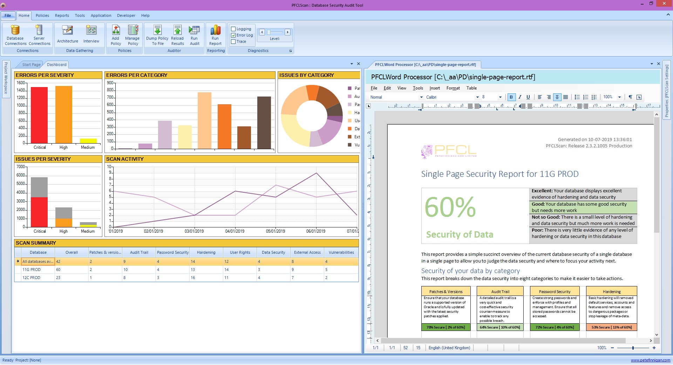
Task: Open the paragraph style dropdown (Normal)
Action: (x=421, y=97)
